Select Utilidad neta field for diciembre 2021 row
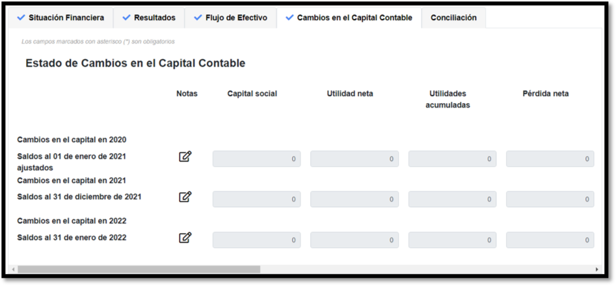Image resolution: width=616 pixels, height=285 pixels. click(x=354, y=199)
